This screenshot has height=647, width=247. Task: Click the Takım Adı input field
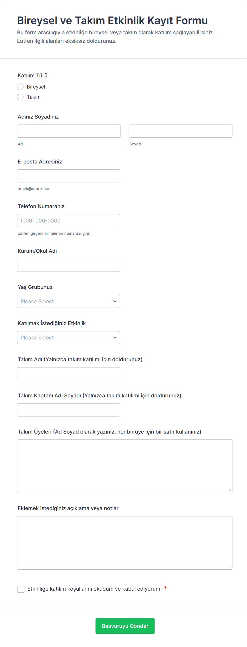(68, 374)
